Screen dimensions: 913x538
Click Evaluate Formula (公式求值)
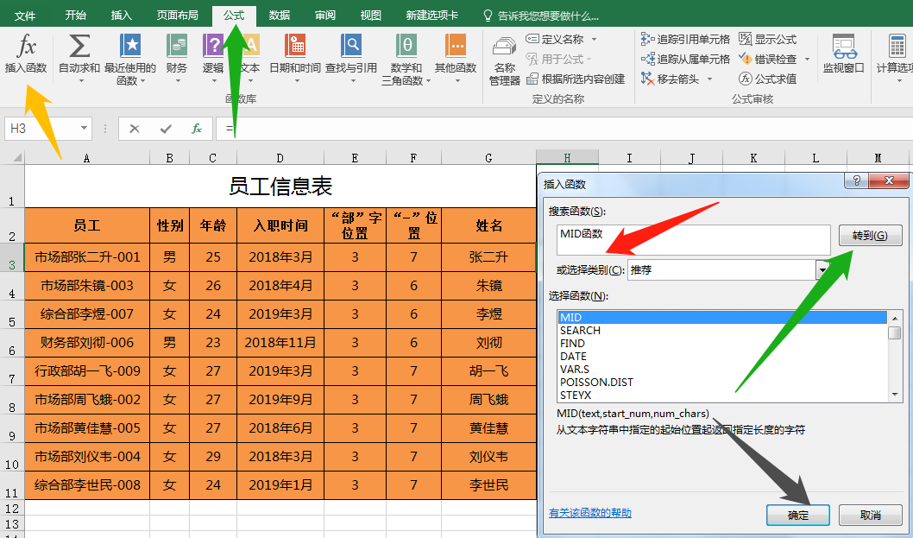point(767,79)
